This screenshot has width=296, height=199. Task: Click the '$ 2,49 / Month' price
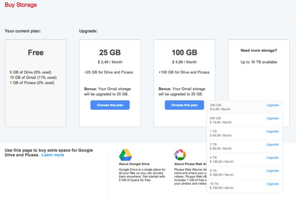[x=110, y=62]
